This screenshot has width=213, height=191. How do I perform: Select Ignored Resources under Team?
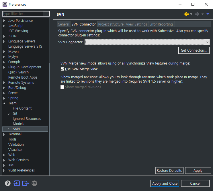(x=27, y=119)
